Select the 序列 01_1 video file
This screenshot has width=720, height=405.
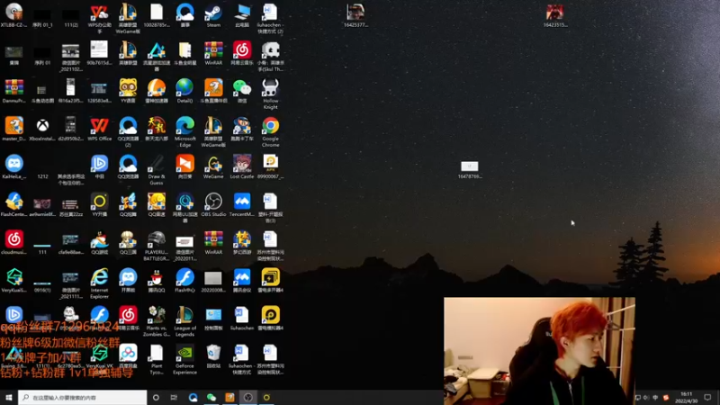42,13
